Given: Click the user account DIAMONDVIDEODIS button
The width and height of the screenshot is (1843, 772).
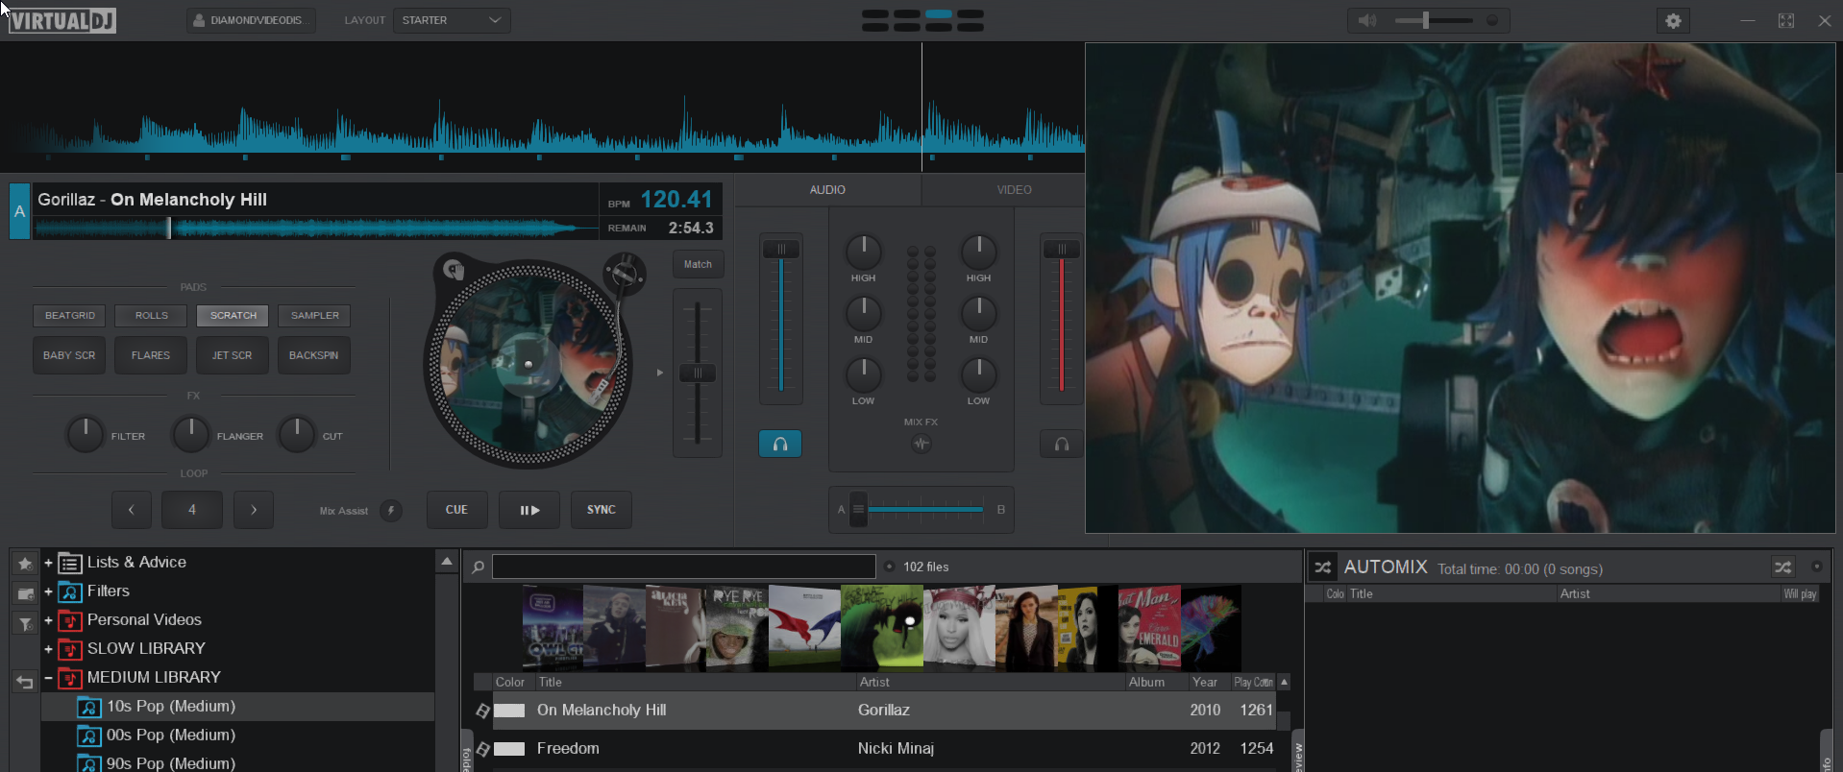Looking at the screenshot, I should (x=250, y=20).
